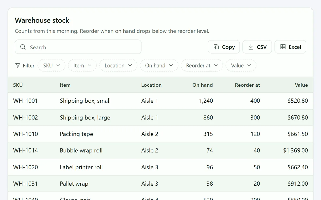Select the WH-1002 SKU cell
Viewport: 321px width, 200px height.
coord(25,118)
